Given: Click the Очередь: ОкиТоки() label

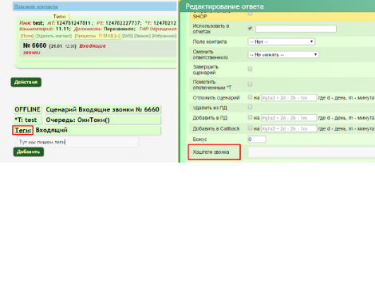Looking at the screenshot, I should click(103, 120).
